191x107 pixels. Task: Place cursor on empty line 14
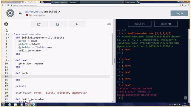coord(61,76)
